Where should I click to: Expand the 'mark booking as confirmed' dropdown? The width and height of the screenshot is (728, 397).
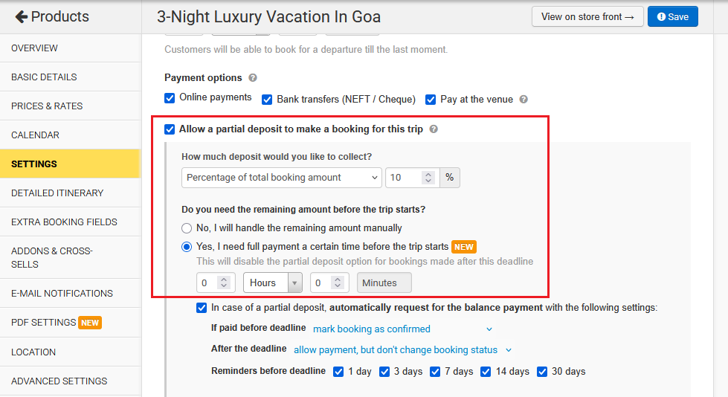tap(402, 329)
